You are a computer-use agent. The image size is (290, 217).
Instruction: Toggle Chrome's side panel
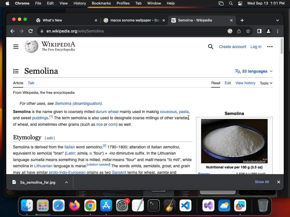point(259,31)
